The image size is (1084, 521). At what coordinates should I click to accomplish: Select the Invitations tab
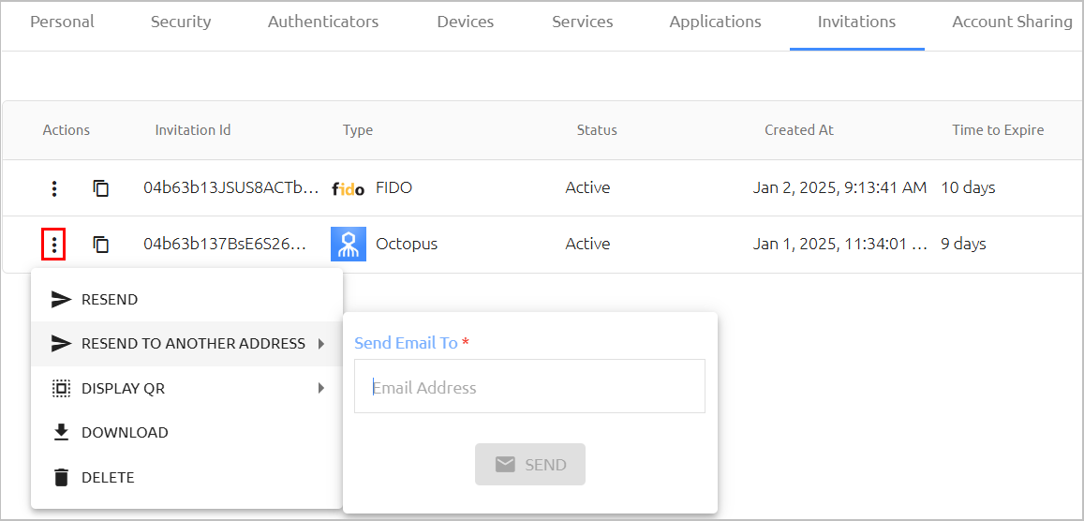coord(857,22)
